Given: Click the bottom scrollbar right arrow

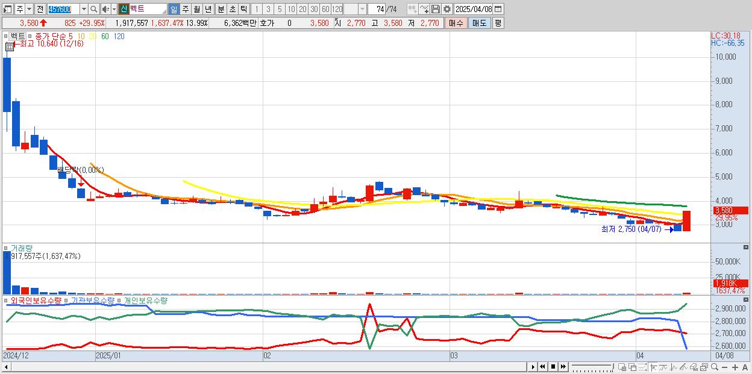Looking at the screenshot, I should (533, 367).
